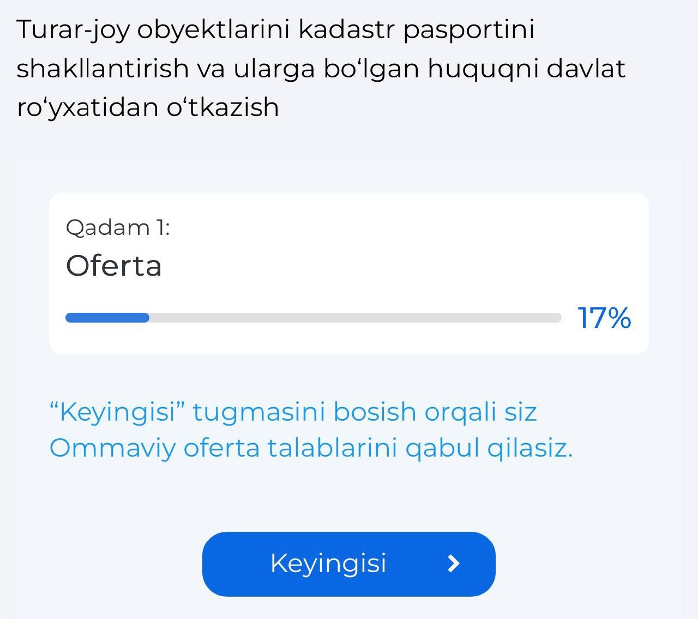Select the Oferta step heading
Image resolution: width=698 pixels, height=619 pixels.
click(x=113, y=266)
